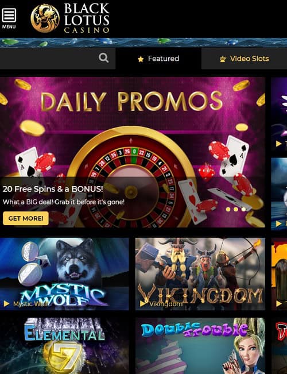Select the first banner carousel dot
The height and width of the screenshot is (374, 287).
tap(228, 210)
